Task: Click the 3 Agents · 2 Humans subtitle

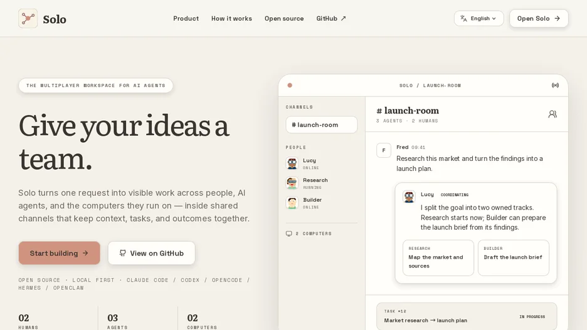Action: (x=407, y=121)
